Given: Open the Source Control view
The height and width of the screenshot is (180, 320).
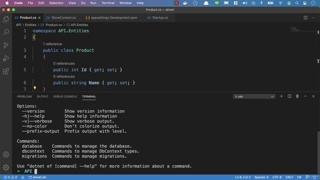Looking at the screenshot, I should pos(6,45).
